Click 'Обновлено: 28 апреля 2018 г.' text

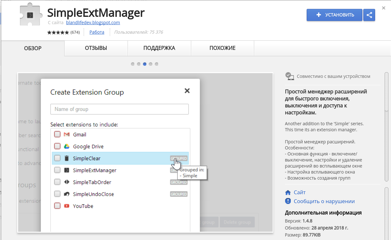coord(317,228)
